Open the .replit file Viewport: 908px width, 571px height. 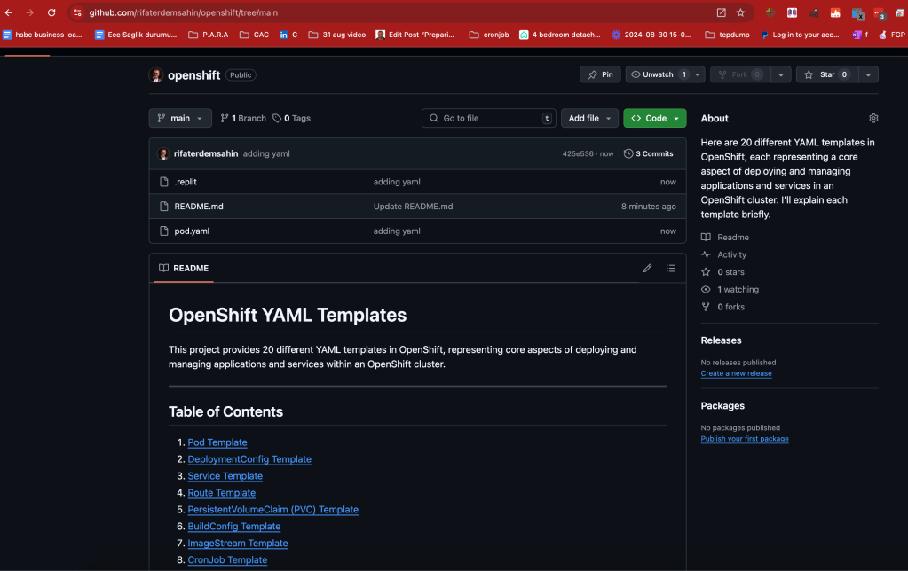(186, 182)
